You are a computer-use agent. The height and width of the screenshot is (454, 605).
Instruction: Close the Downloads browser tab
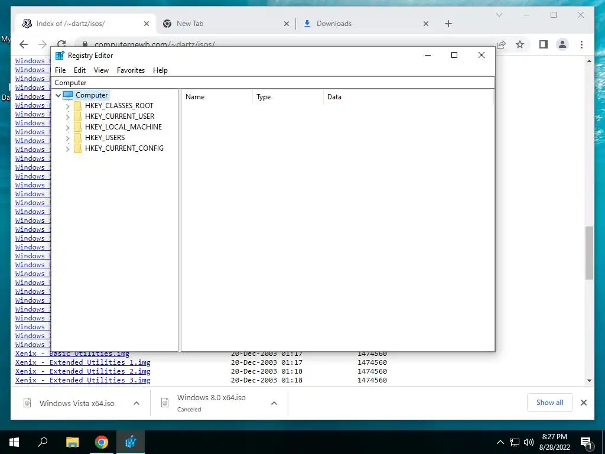[x=426, y=24]
